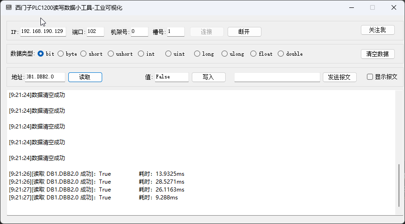Focus the 值 value field
405x224 pixels.
tap(172, 77)
